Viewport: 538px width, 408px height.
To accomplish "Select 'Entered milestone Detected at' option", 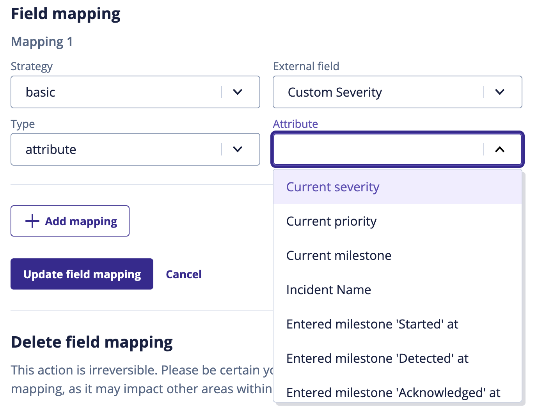I will pyautogui.click(x=377, y=358).
